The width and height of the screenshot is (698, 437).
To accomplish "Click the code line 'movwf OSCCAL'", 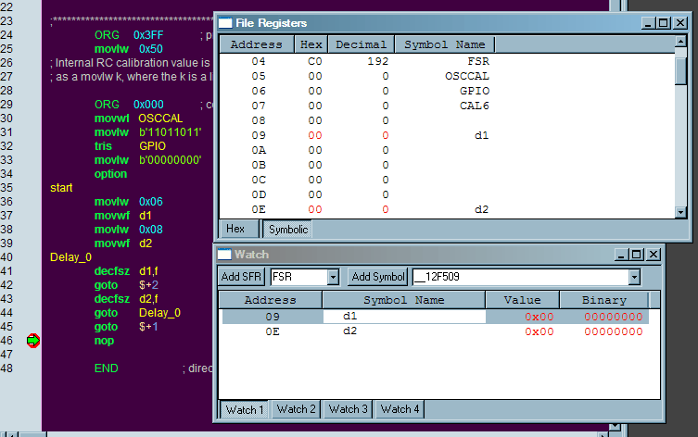I will pyautogui.click(x=138, y=119).
